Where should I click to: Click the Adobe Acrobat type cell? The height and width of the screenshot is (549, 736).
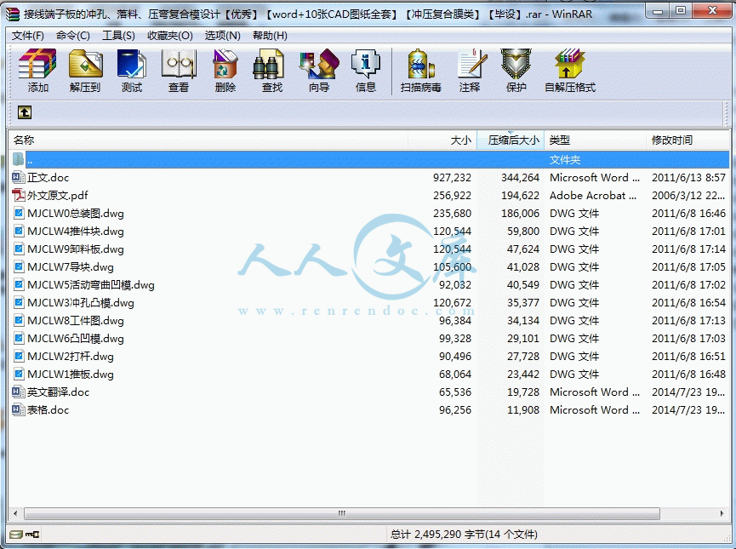pyautogui.click(x=594, y=196)
